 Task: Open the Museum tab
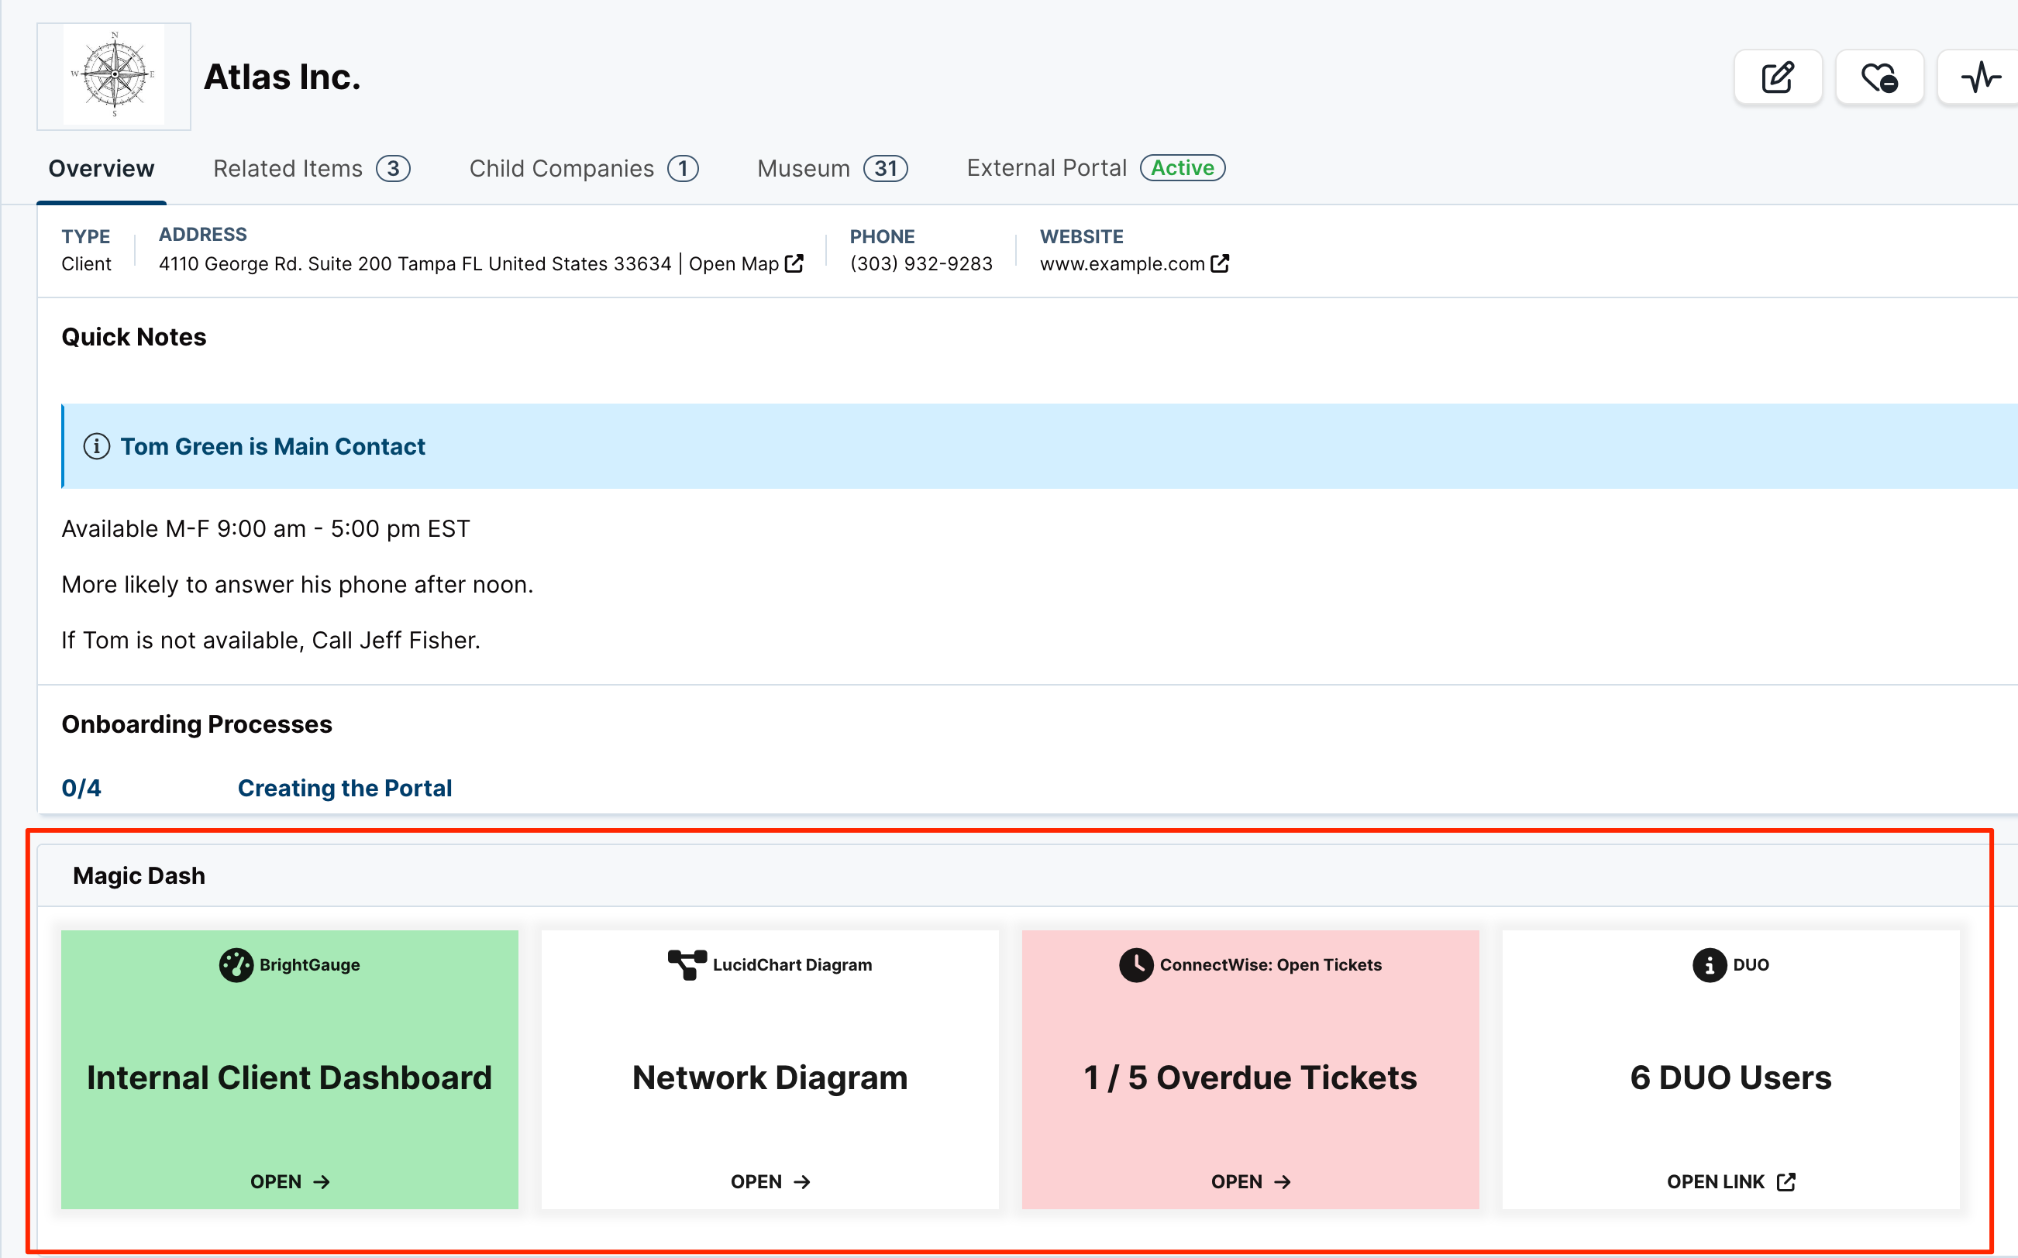coord(803,168)
